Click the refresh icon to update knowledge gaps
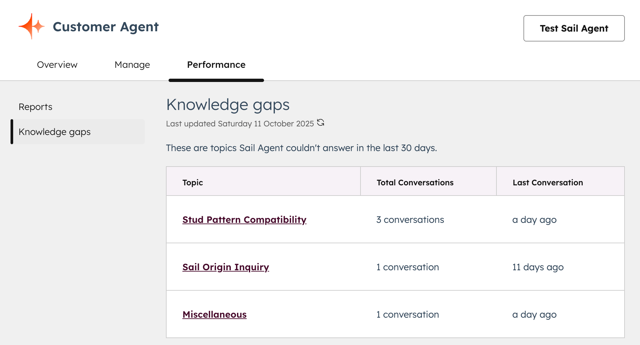The height and width of the screenshot is (345, 640). (321, 123)
